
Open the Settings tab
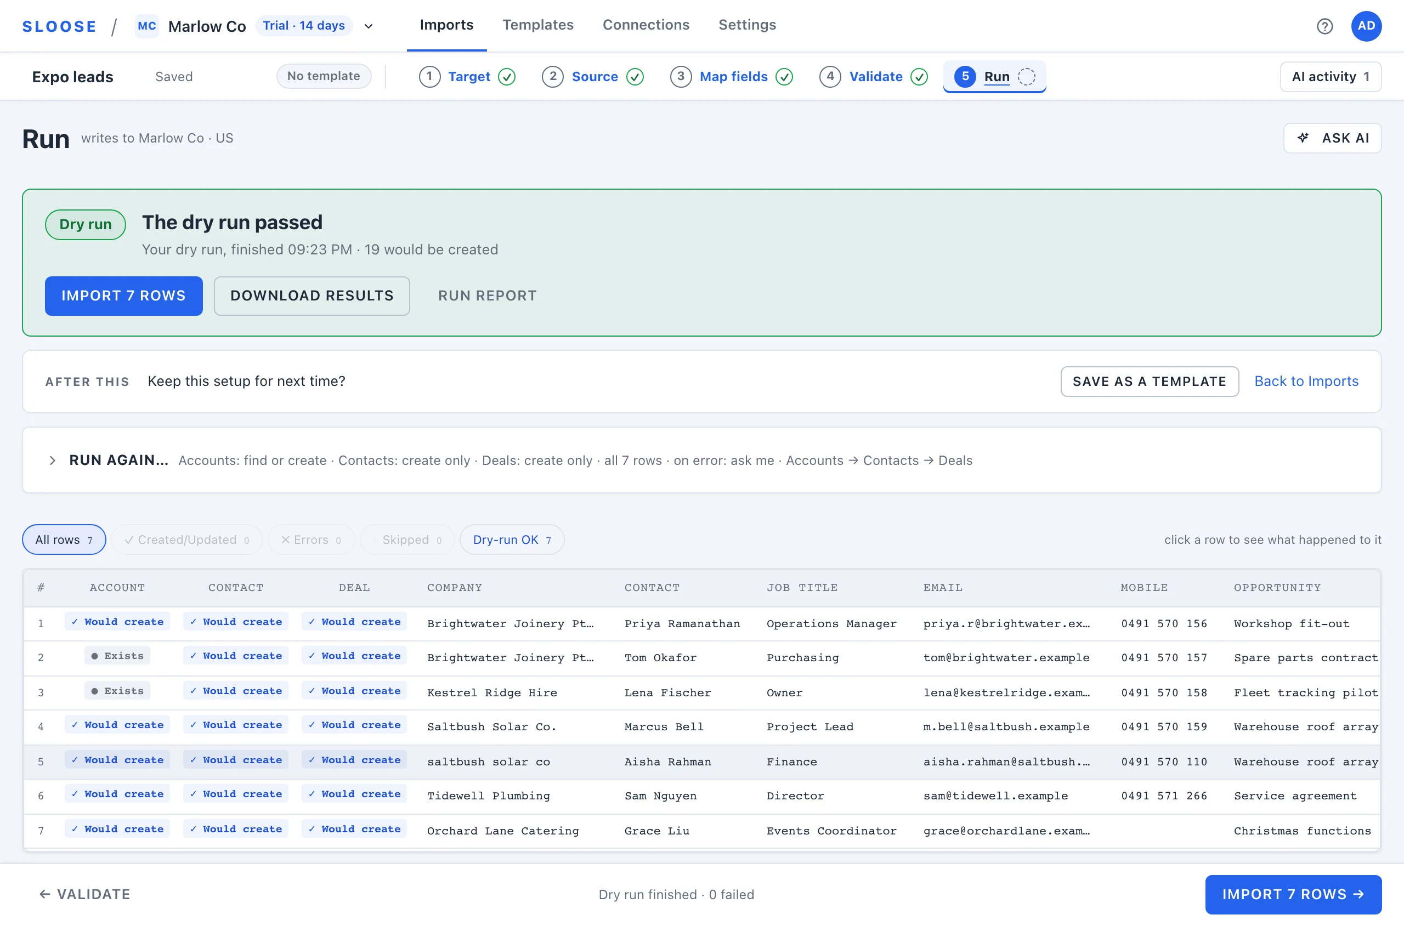pos(746,25)
